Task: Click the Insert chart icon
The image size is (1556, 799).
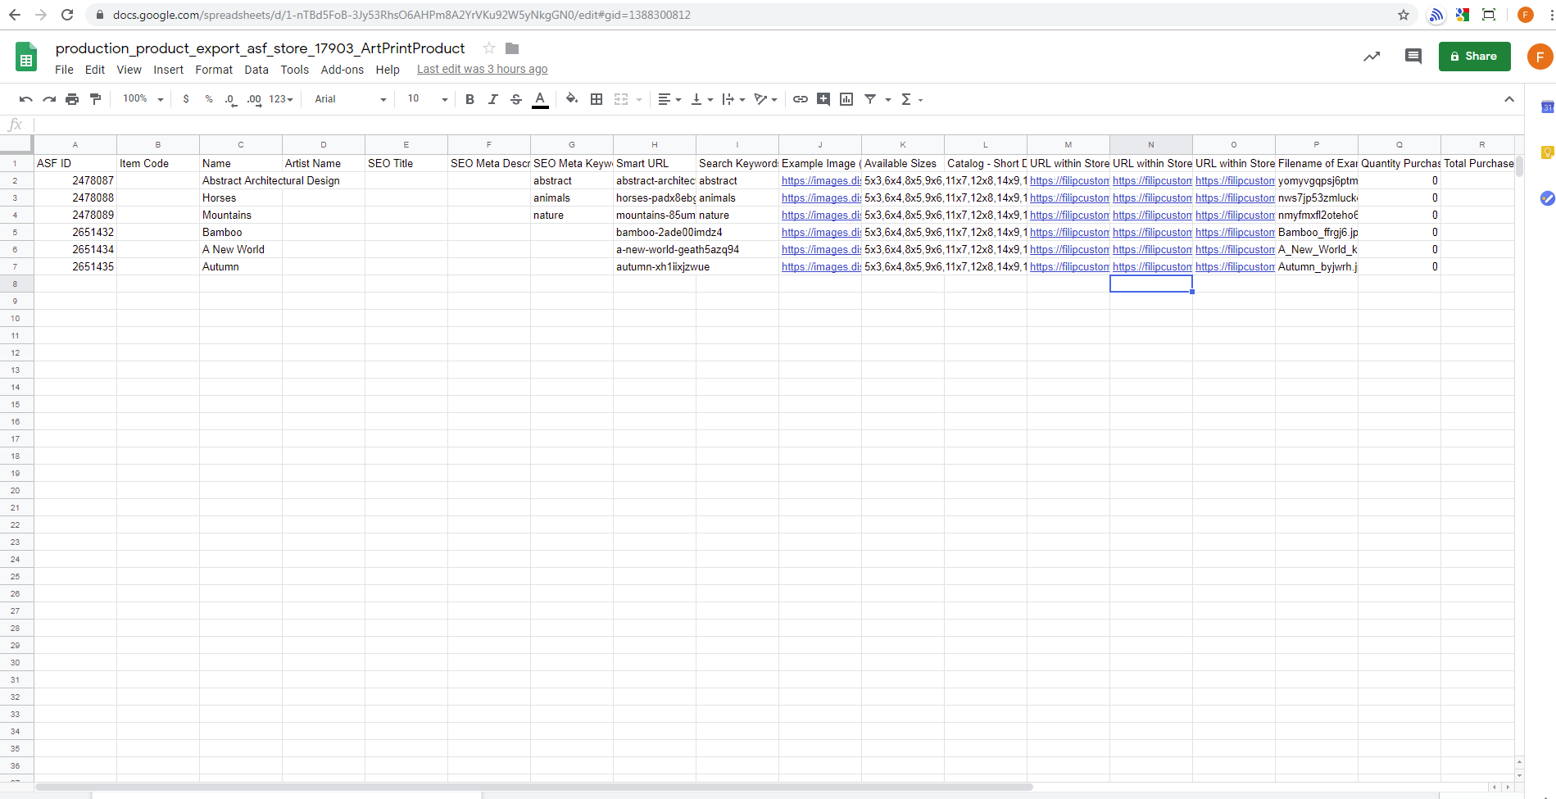Action: tap(846, 99)
